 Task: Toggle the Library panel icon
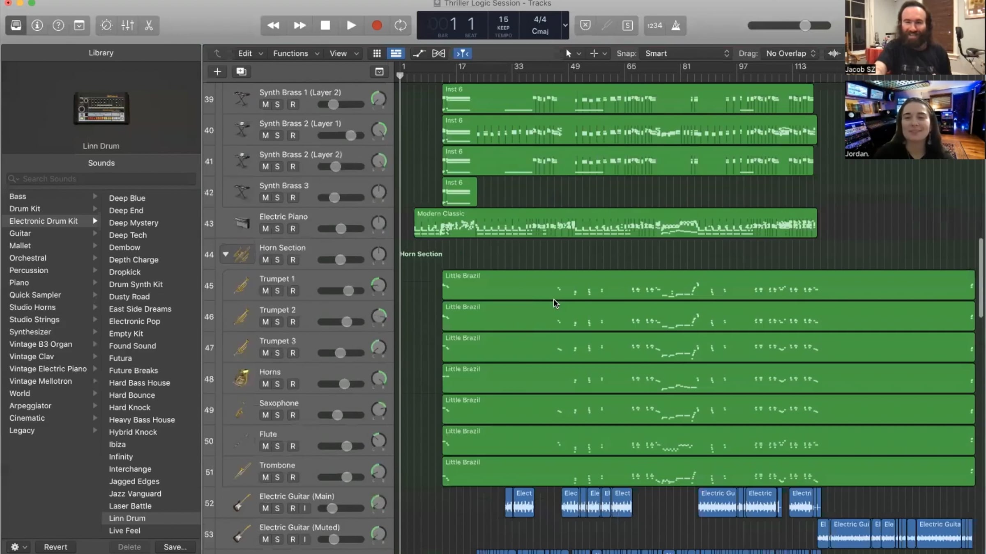[x=16, y=25]
